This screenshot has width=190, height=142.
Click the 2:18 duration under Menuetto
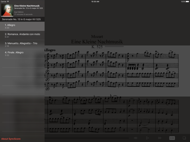click(x=7, y=46)
